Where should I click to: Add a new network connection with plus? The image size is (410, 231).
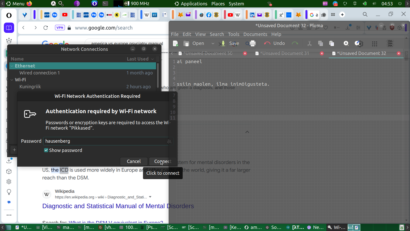[x=14, y=150]
